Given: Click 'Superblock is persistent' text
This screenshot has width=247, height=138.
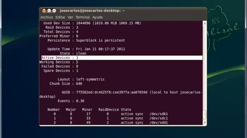Looking at the screenshot, I should coord(100,40).
